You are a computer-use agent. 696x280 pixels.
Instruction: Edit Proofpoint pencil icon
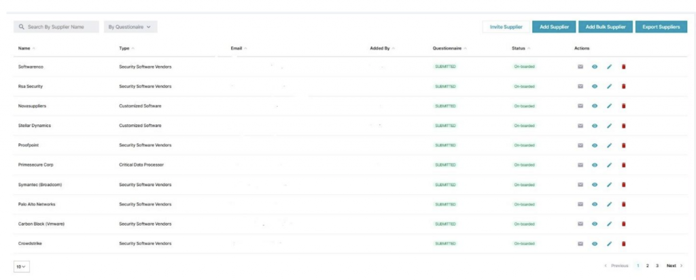[x=610, y=145]
